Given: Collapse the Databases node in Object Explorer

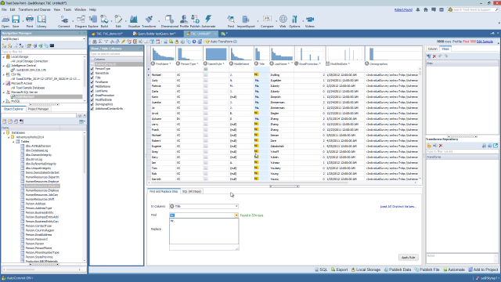Looking at the screenshot, I should (x=4, y=132).
